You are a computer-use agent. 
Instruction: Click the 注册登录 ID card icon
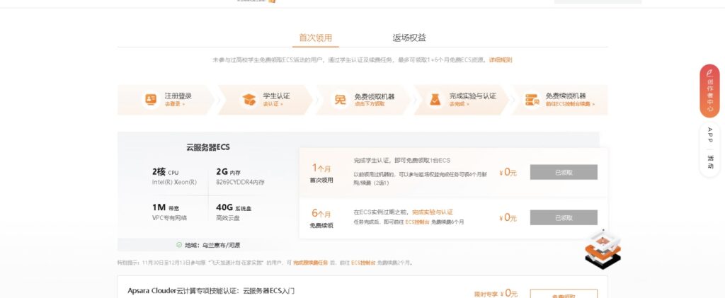click(x=151, y=99)
